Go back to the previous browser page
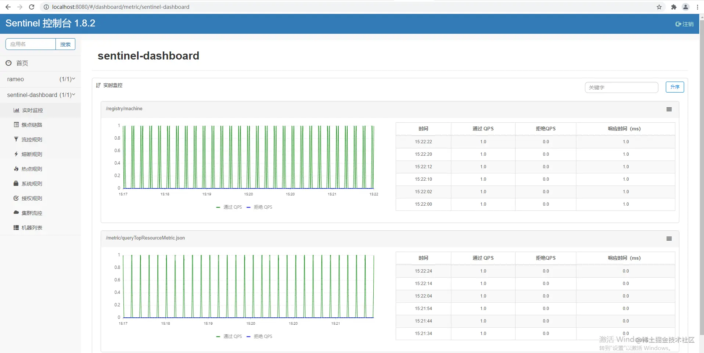Screen dimensions: 704x353 coord(8,7)
